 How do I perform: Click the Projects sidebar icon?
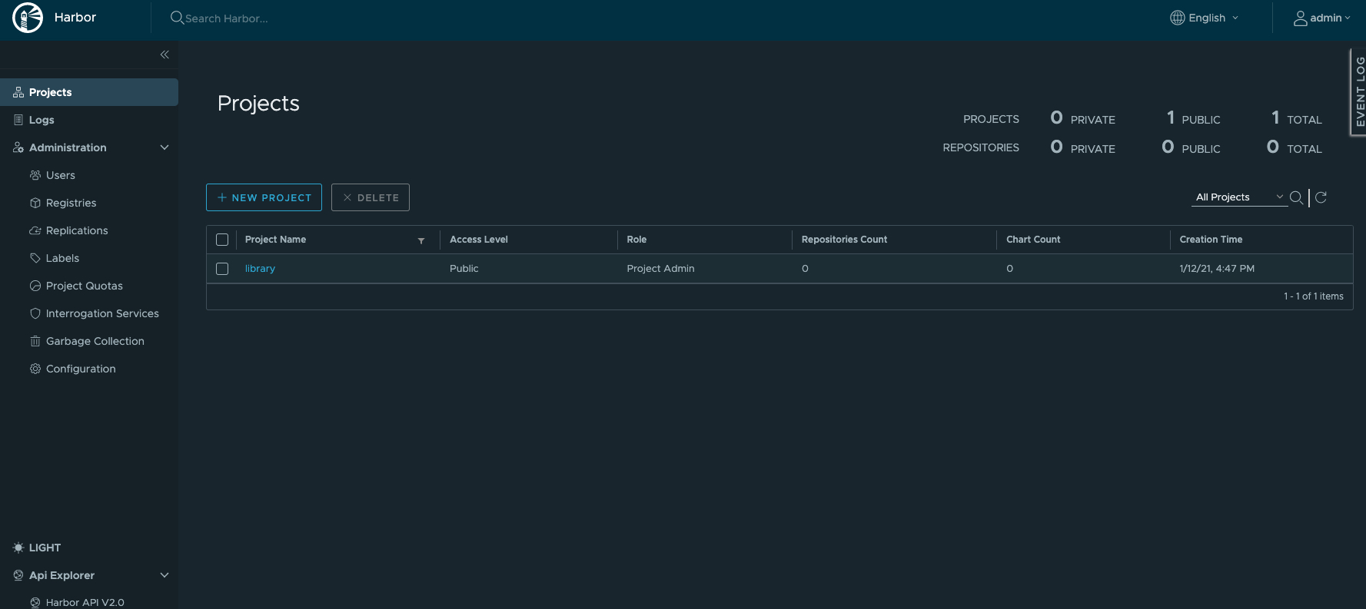(x=18, y=92)
